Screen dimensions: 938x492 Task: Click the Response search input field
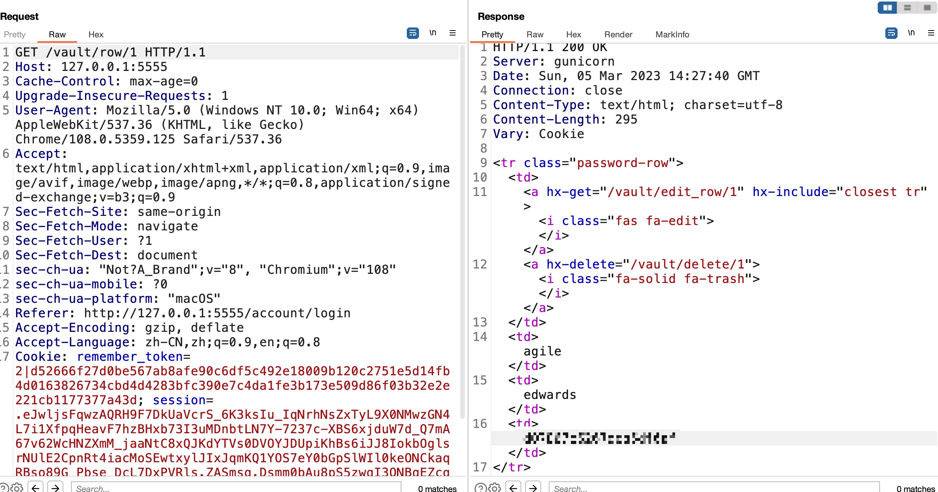pos(714,488)
